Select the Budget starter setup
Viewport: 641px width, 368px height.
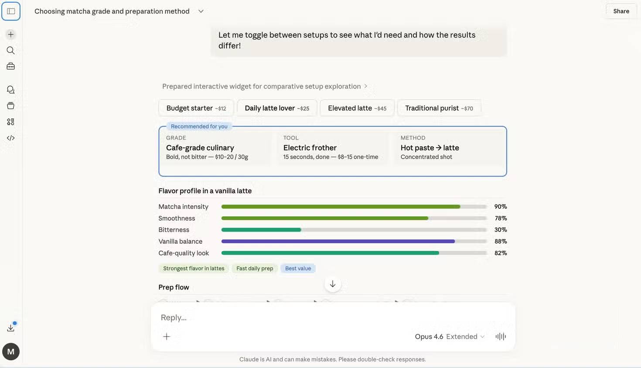coord(196,108)
